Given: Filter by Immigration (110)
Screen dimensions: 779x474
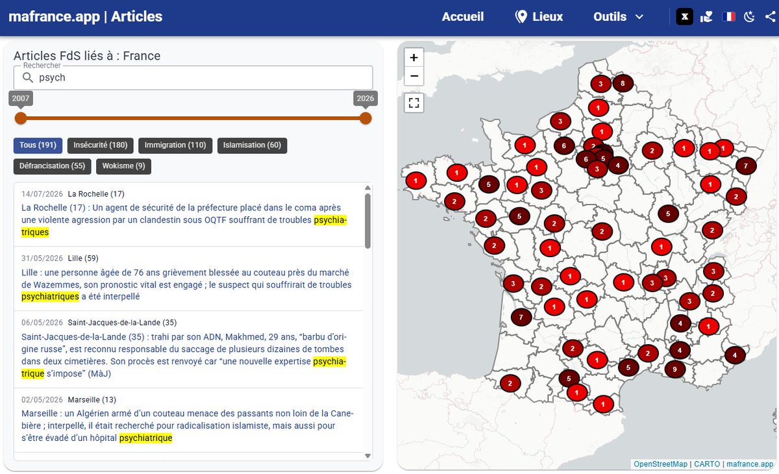Looking at the screenshot, I should [175, 145].
